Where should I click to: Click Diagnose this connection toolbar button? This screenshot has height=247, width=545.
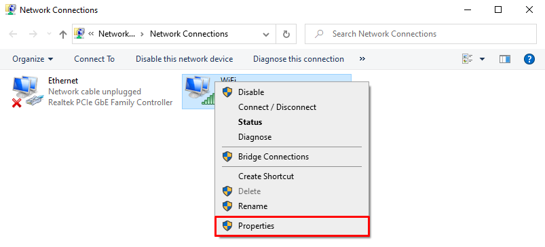[299, 59]
